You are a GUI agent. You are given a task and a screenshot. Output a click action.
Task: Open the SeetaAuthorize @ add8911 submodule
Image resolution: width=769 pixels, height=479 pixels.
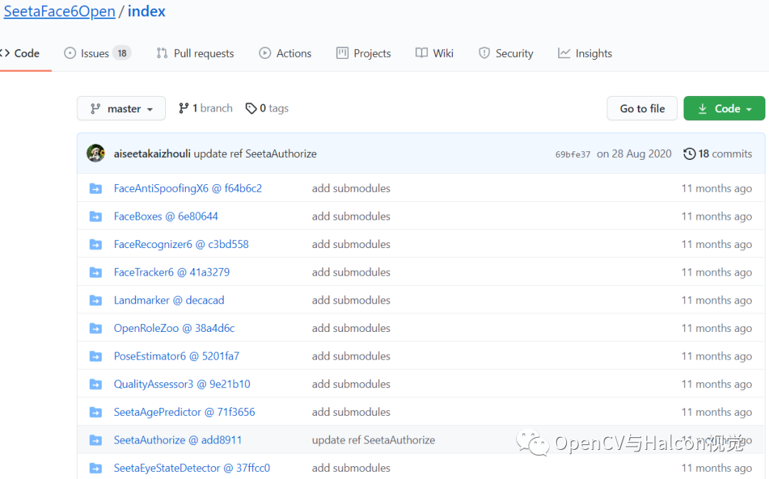click(x=177, y=440)
